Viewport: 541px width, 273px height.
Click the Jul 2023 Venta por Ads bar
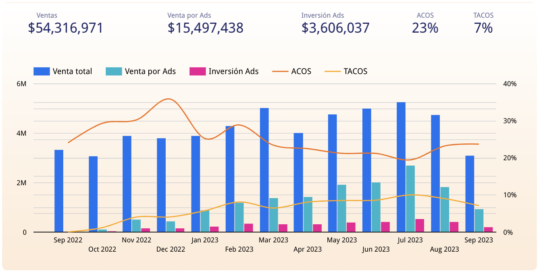coord(410,199)
